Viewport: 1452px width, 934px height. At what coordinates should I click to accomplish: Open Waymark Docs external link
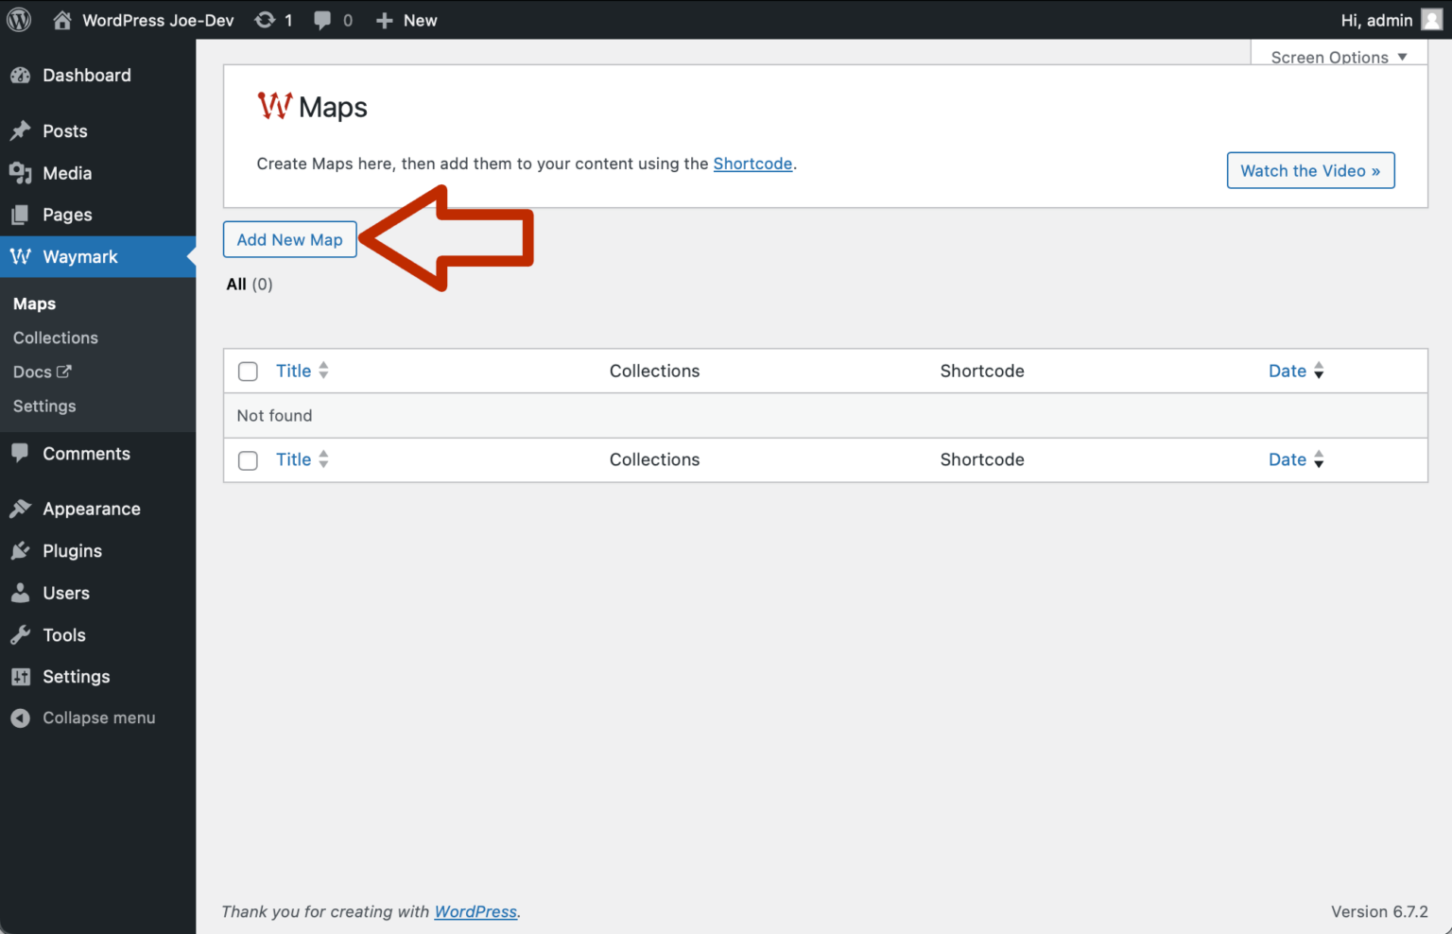pos(42,372)
